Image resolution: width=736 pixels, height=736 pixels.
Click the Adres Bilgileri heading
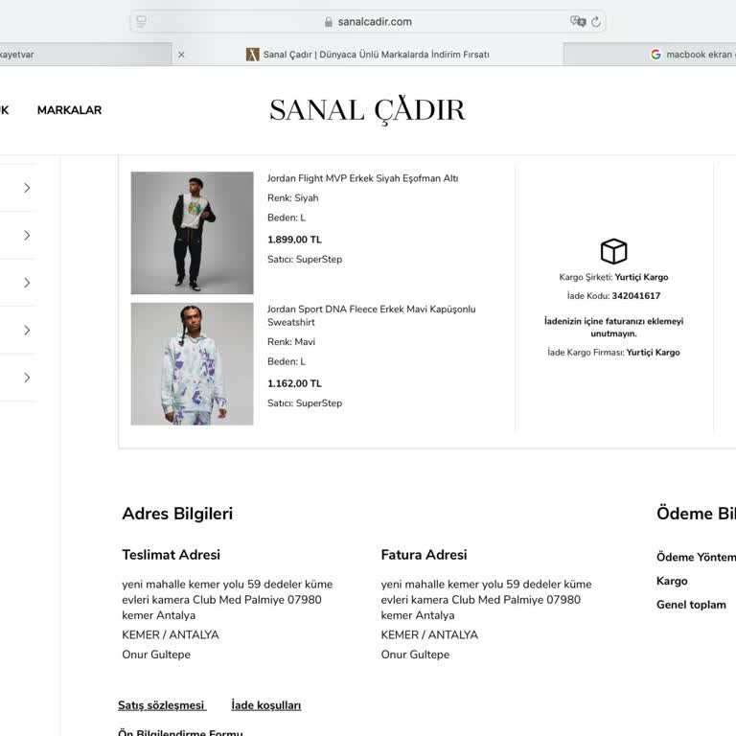pyautogui.click(x=177, y=514)
